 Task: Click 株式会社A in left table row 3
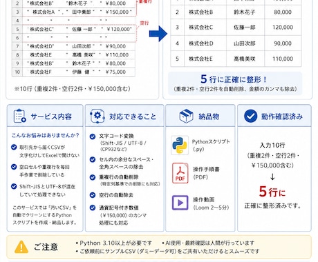pos(44,12)
